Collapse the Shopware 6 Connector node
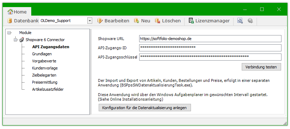This screenshot has height=129, width=290. (x=15, y=40)
